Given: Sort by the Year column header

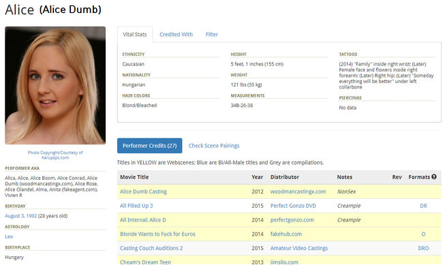Looking at the screenshot, I should point(257,177).
